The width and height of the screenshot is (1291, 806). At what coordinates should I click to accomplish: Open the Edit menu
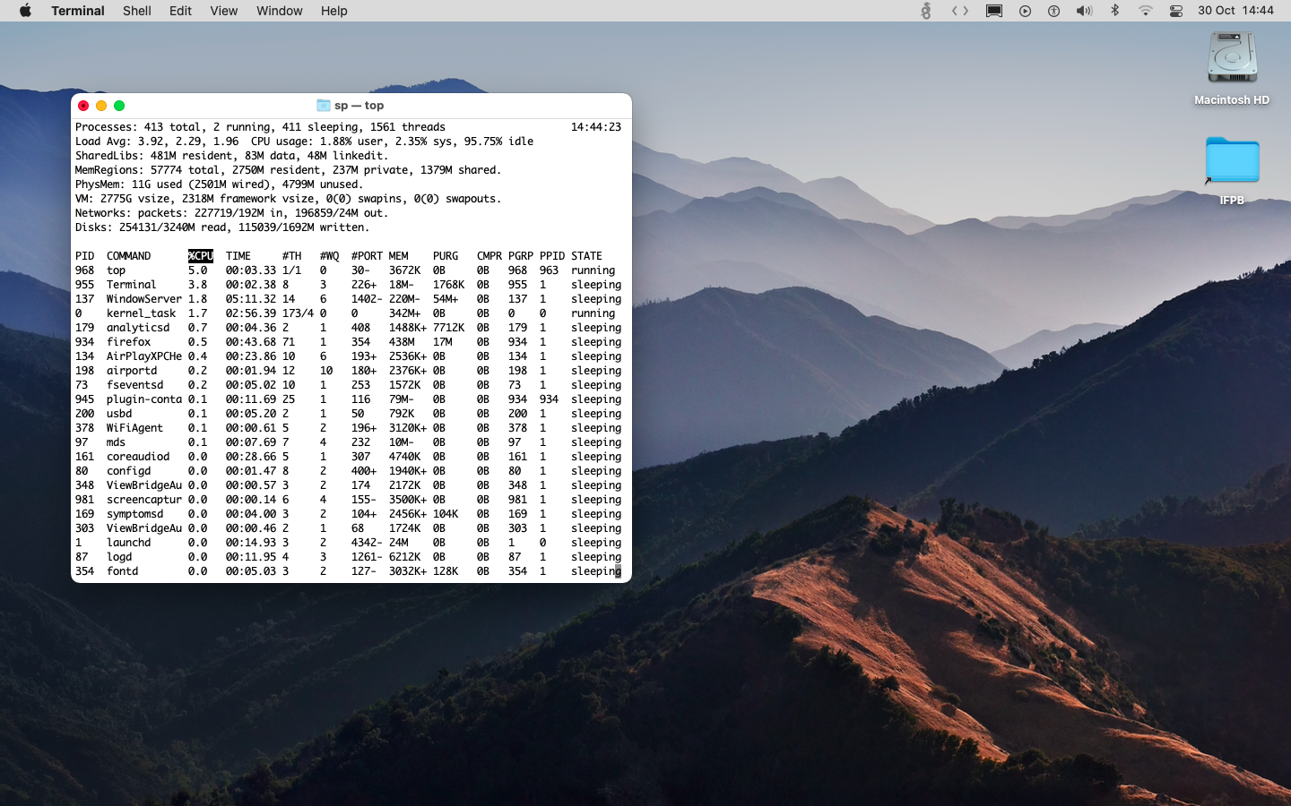[x=180, y=11]
